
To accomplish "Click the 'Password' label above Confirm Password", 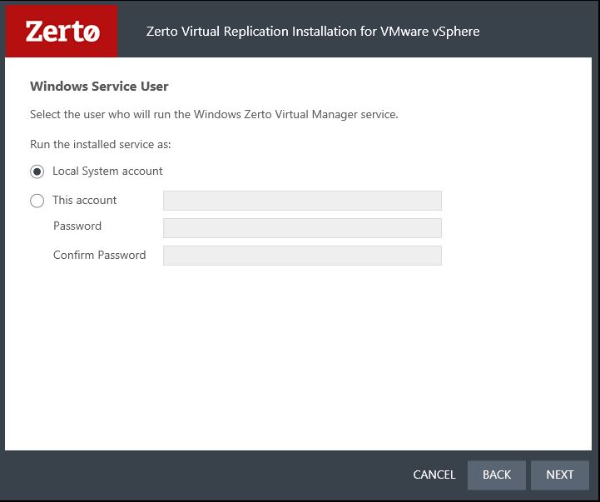I will 77,226.
